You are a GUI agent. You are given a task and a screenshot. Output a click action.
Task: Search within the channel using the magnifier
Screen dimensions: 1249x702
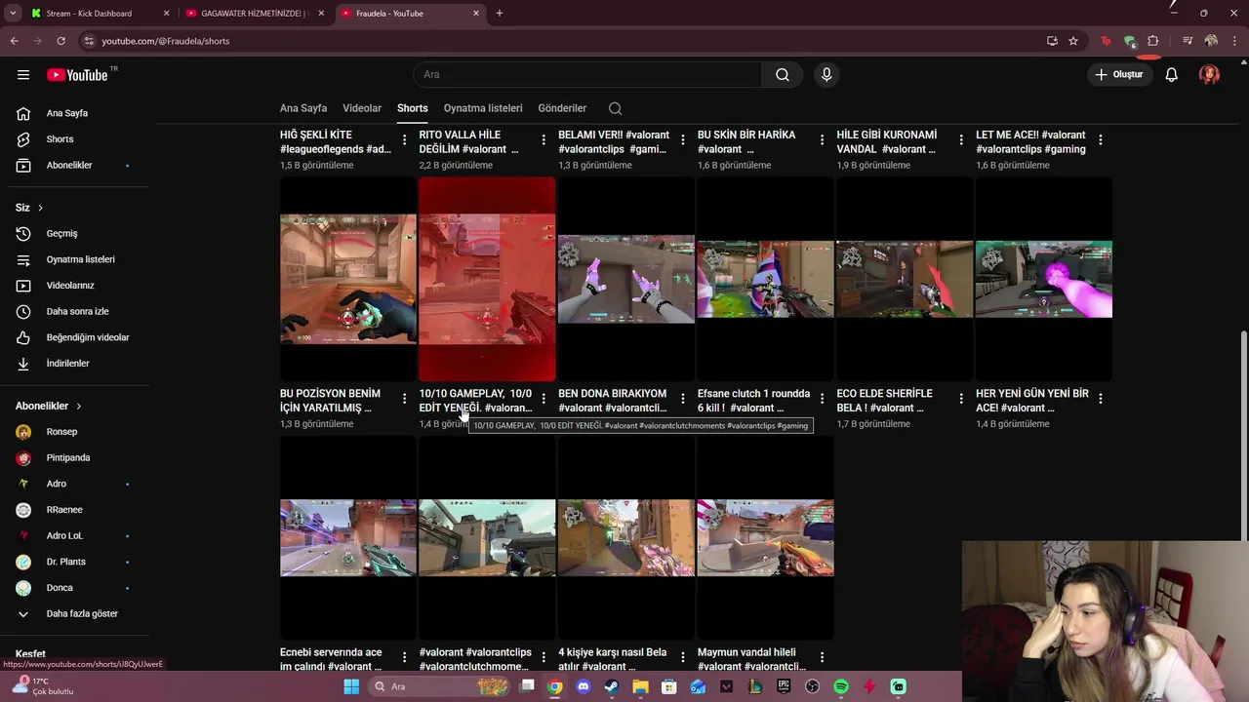point(615,108)
